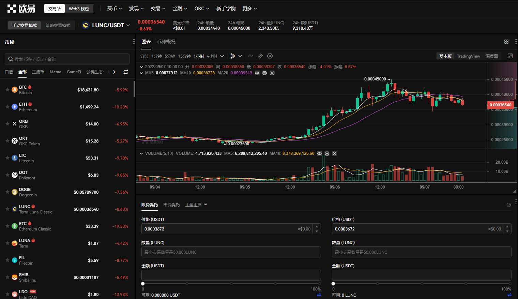Open the candlestick chart style icon
The height and width of the screenshot is (299, 518).
click(233, 56)
